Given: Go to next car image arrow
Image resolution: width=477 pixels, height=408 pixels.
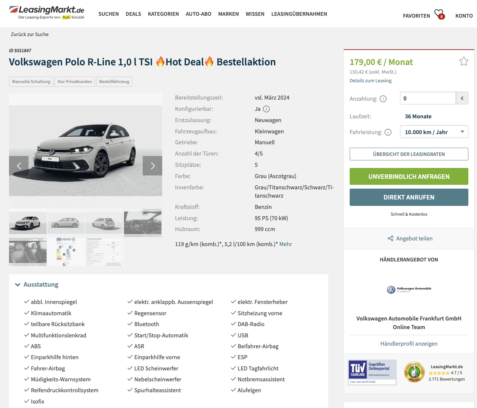Looking at the screenshot, I should (152, 166).
